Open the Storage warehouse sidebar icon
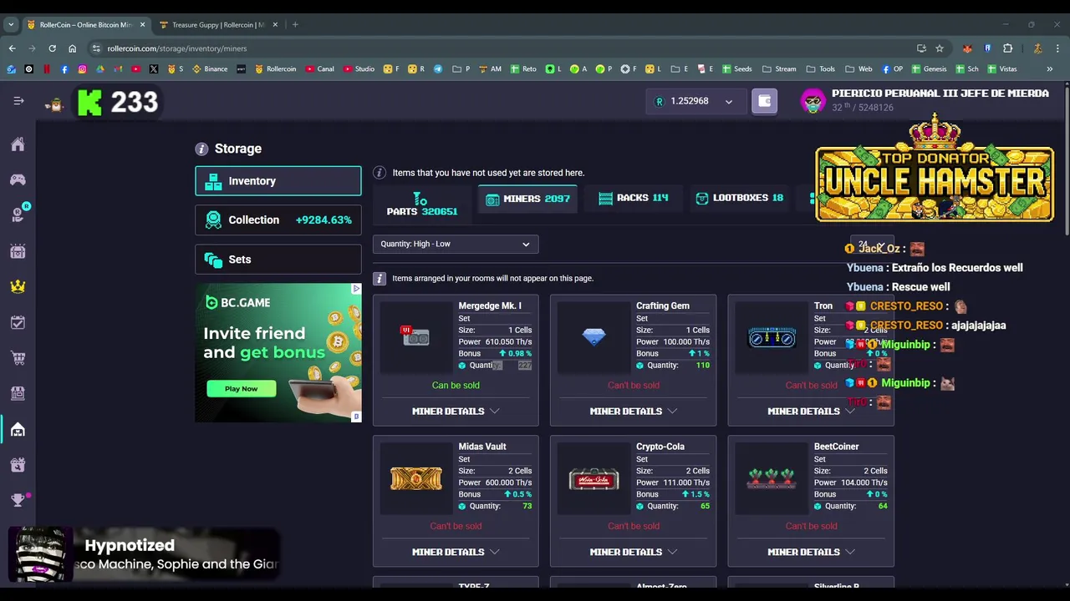Viewport: 1070px width, 601px height. point(18,430)
